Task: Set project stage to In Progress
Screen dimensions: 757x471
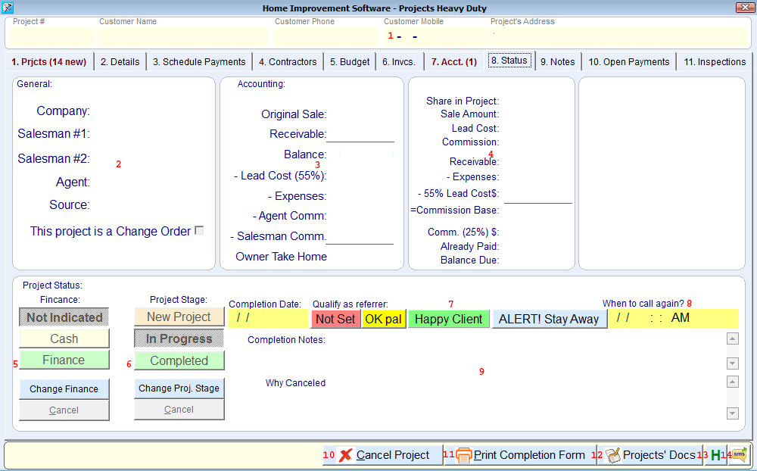Action: click(x=179, y=338)
